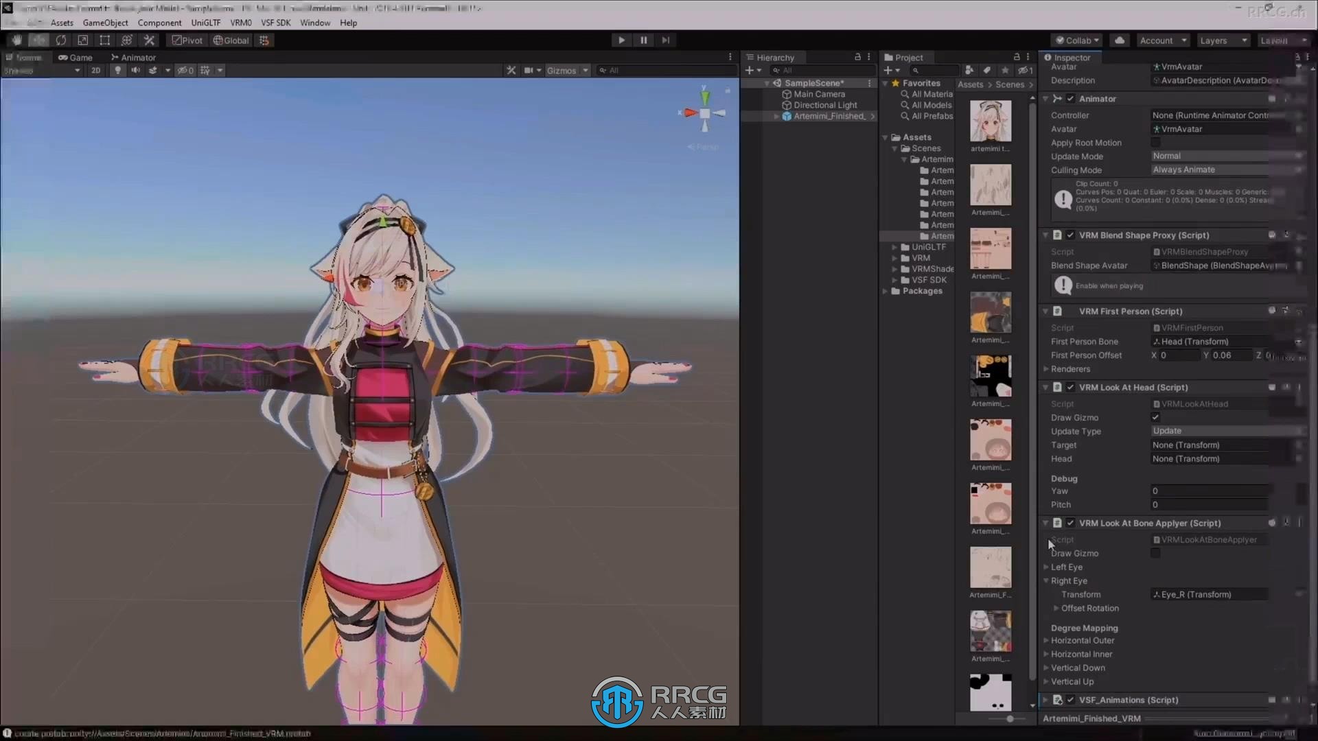Open the UniGLTF menu

pyautogui.click(x=206, y=23)
